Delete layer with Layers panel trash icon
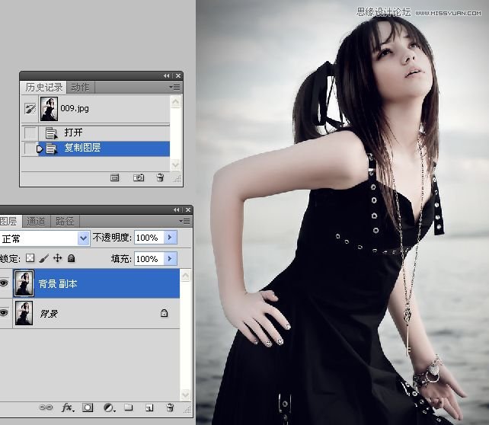The image size is (489, 425). 171,407
